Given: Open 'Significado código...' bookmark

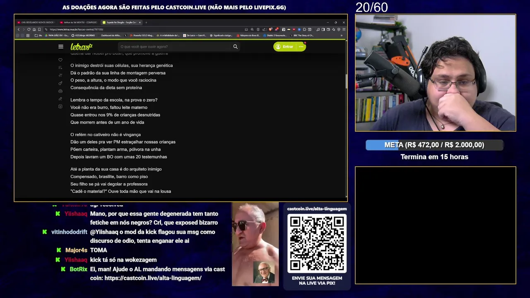Looking at the screenshot, I should click(x=221, y=35).
